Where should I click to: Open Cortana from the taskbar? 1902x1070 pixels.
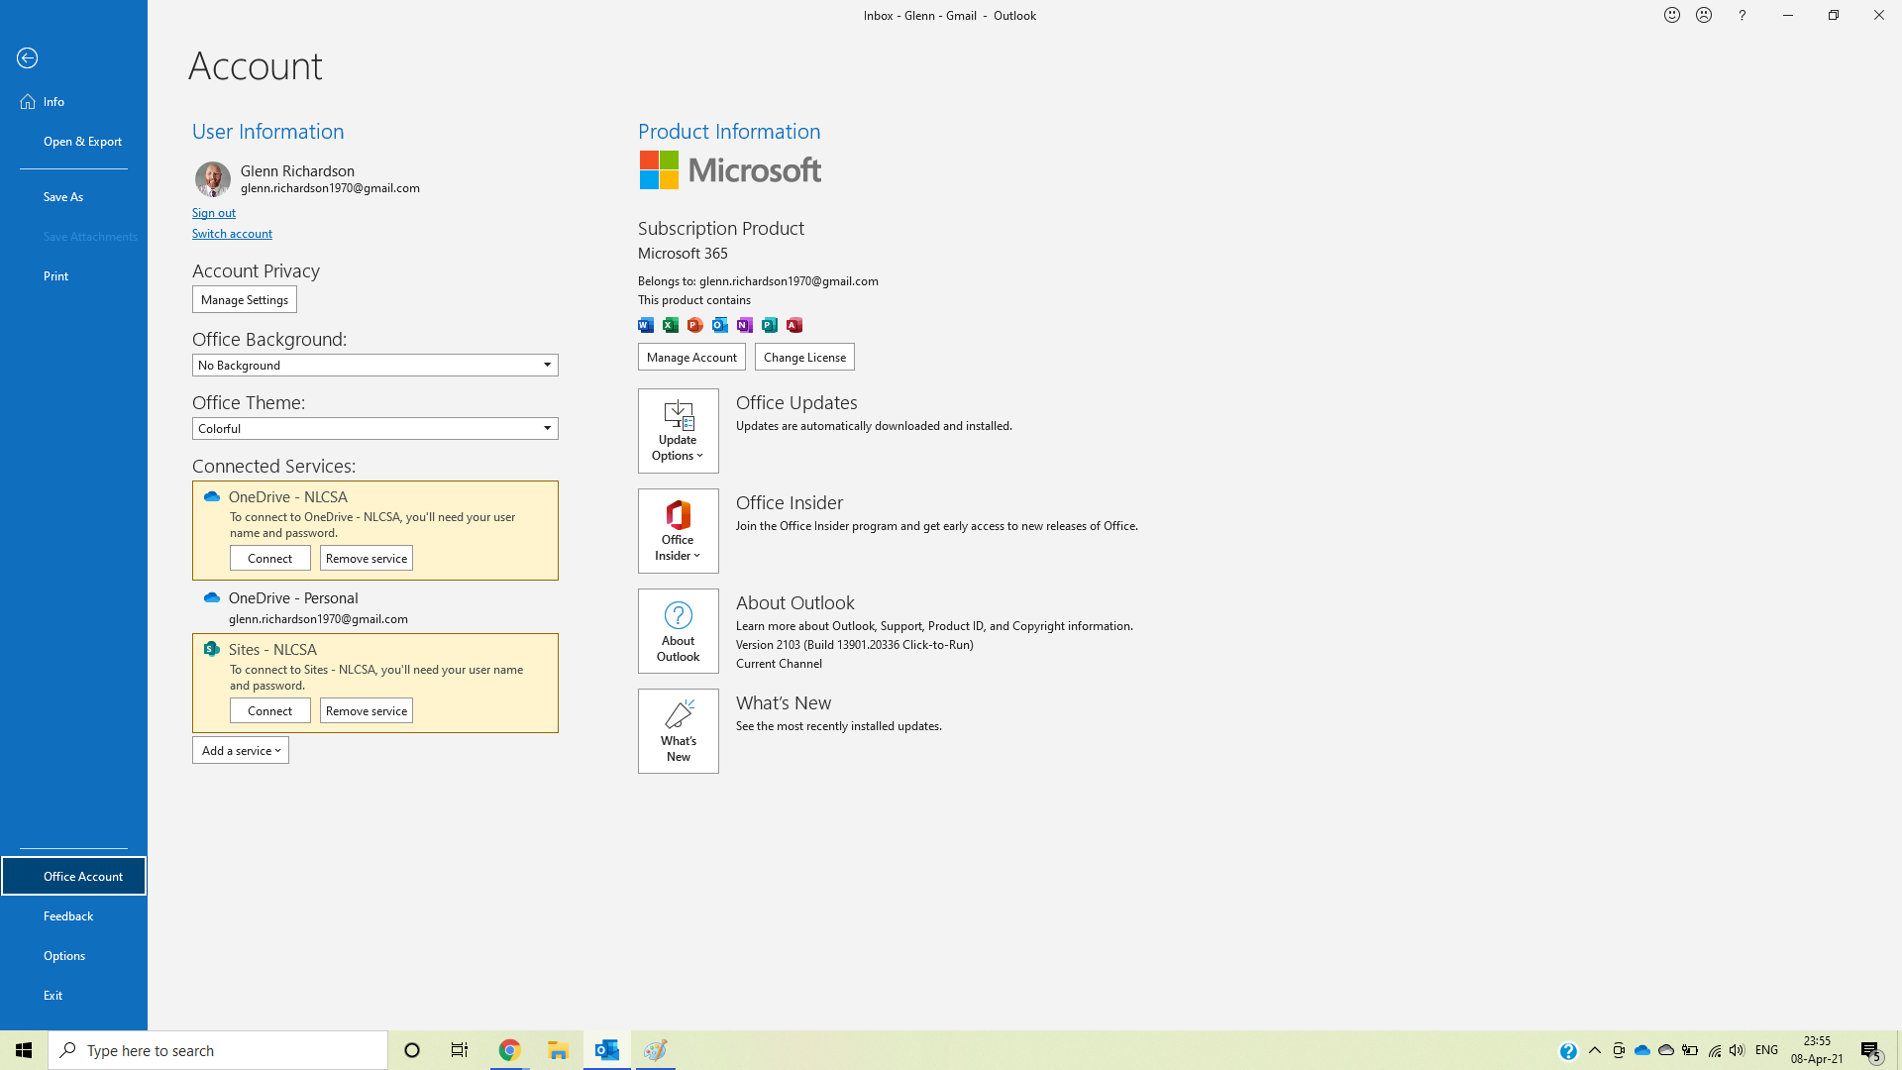tap(412, 1050)
